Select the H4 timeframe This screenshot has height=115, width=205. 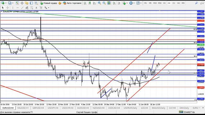[169, 3]
